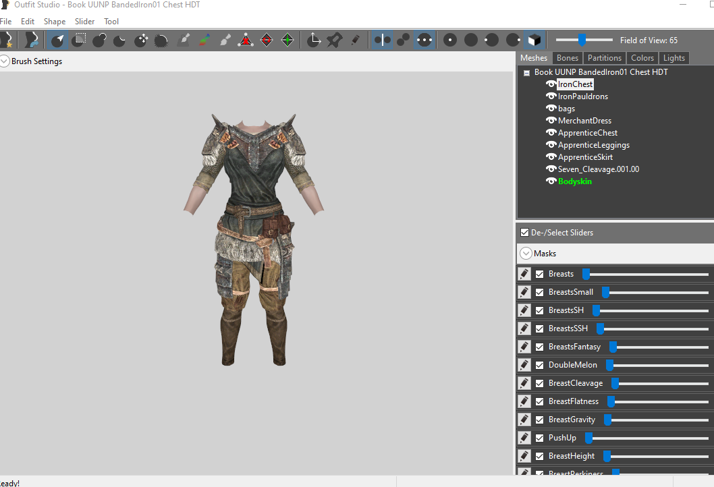Toggle the De-/Select Sliders checkbox
Screen dimensions: 714x487
tap(524, 233)
